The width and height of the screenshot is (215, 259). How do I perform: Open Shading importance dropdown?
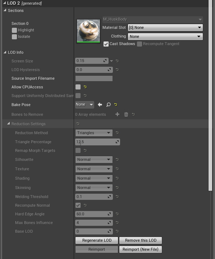tap(94, 179)
